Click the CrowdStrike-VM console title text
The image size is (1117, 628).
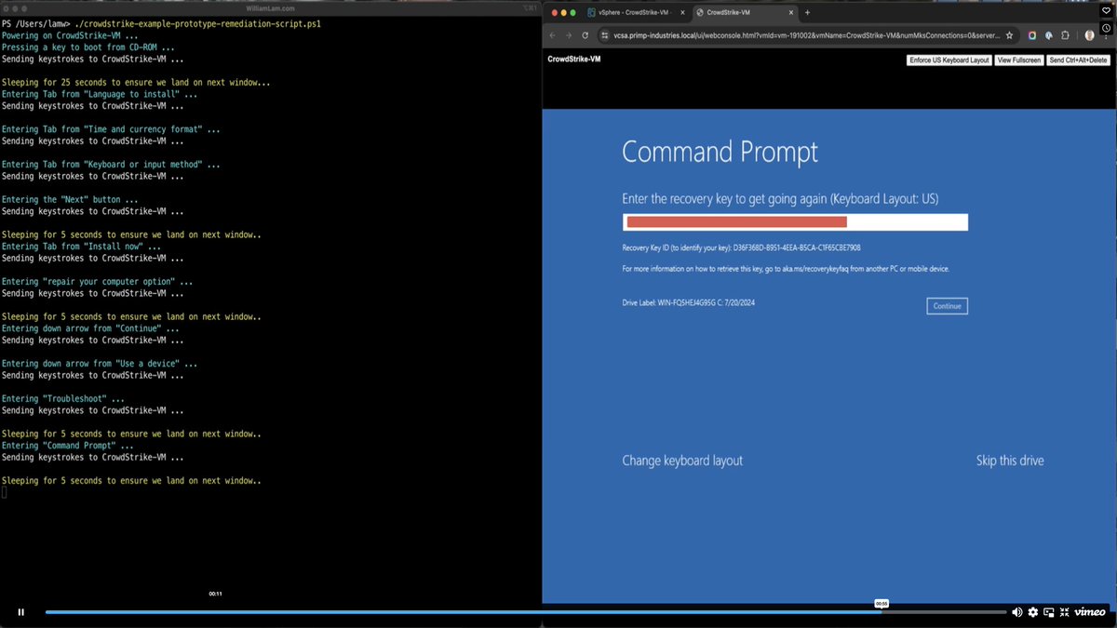(x=574, y=59)
